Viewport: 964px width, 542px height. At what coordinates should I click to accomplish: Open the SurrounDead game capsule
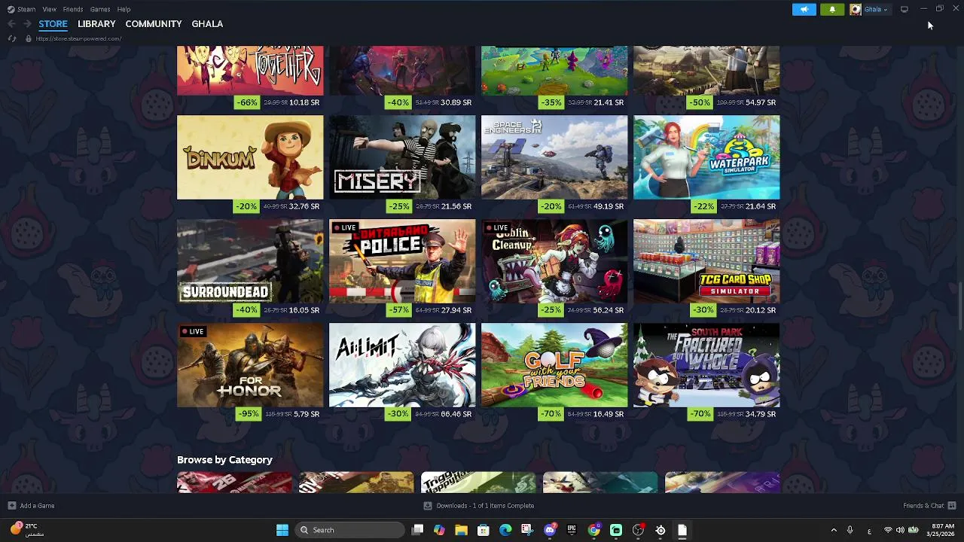(x=250, y=261)
